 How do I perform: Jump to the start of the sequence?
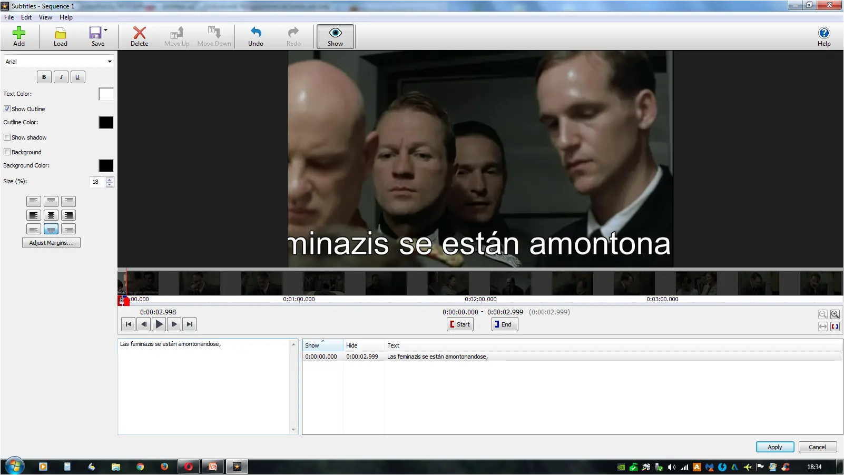coord(129,324)
